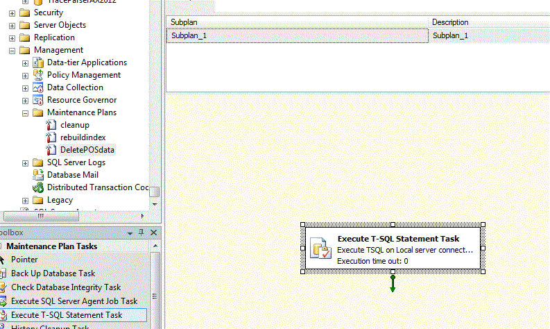
Task: Select the DeletePOSdata maintenance plan
Action: pos(87,150)
